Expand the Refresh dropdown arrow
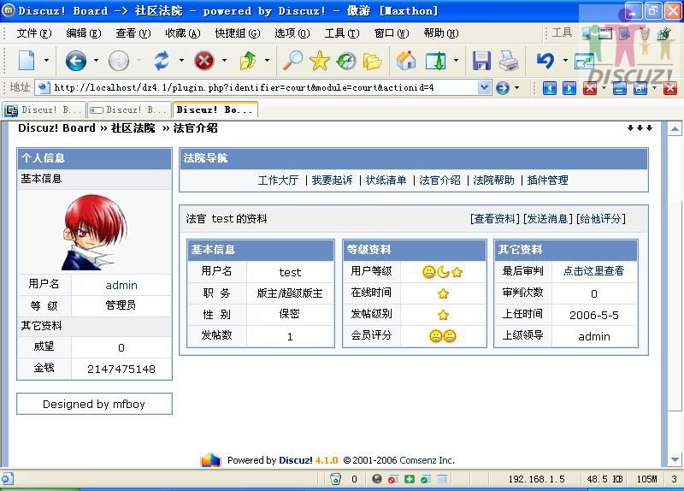Screen dimensions: 684x491 pyautogui.click(x=181, y=60)
